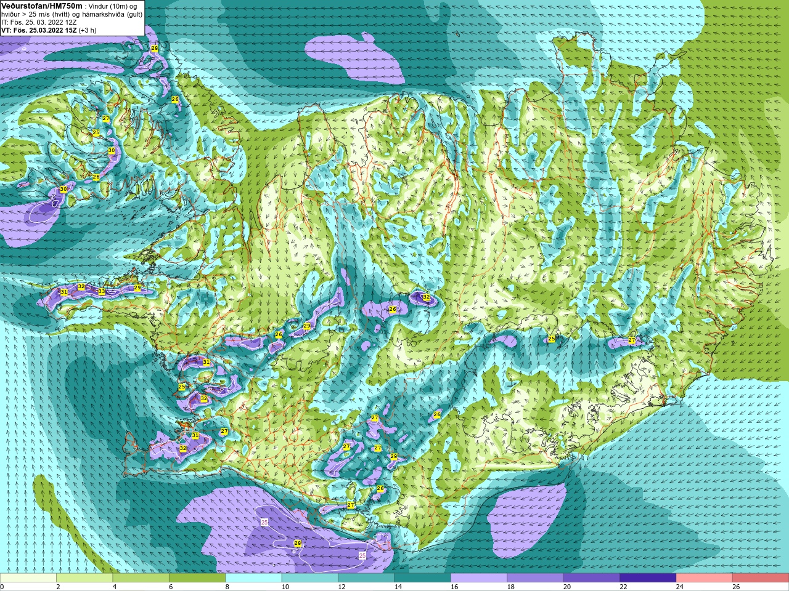Choose the 18–20 m/s purple legend swatch

535,578
